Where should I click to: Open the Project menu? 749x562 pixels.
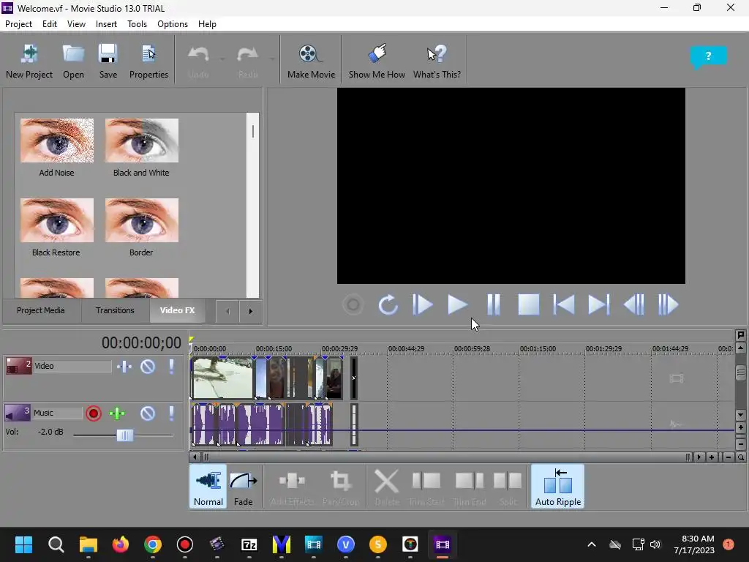pos(18,24)
